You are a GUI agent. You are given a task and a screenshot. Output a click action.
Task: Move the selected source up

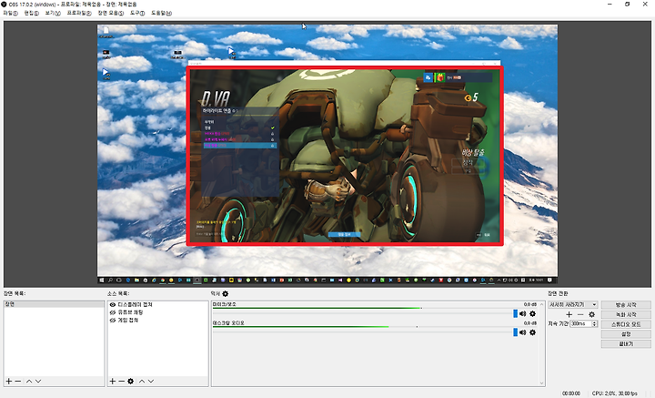click(142, 382)
